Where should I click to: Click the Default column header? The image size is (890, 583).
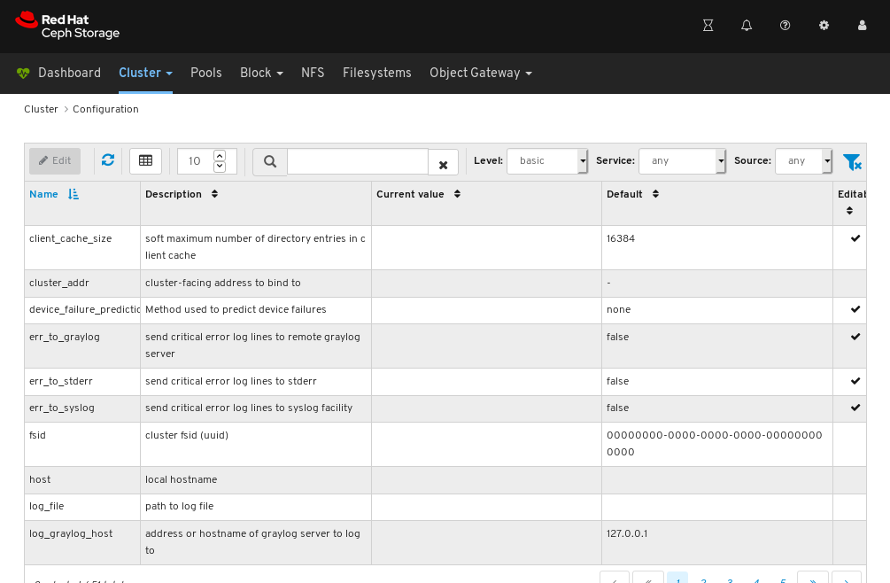[624, 194]
